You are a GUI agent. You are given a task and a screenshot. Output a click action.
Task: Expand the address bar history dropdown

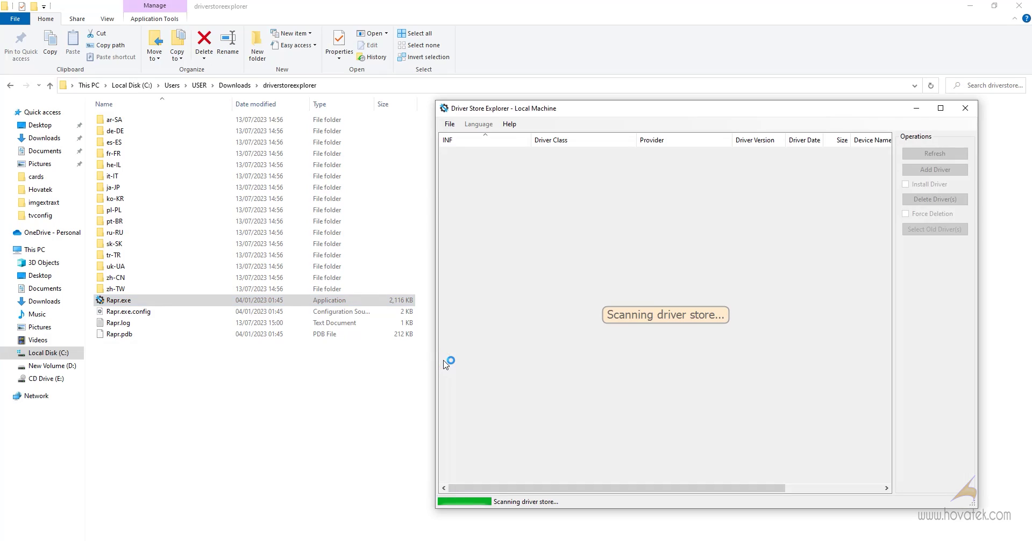click(914, 85)
